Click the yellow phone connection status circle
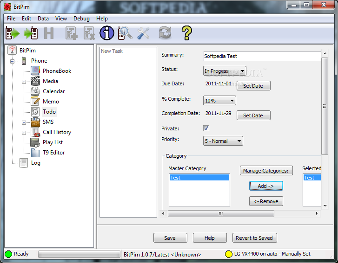 point(228,254)
